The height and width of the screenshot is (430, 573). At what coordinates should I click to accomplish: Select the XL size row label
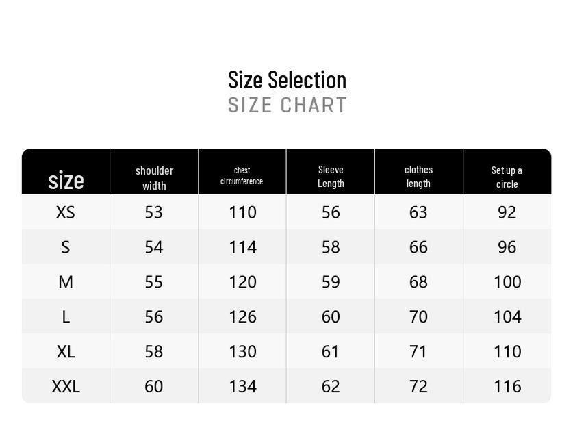click(66, 351)
